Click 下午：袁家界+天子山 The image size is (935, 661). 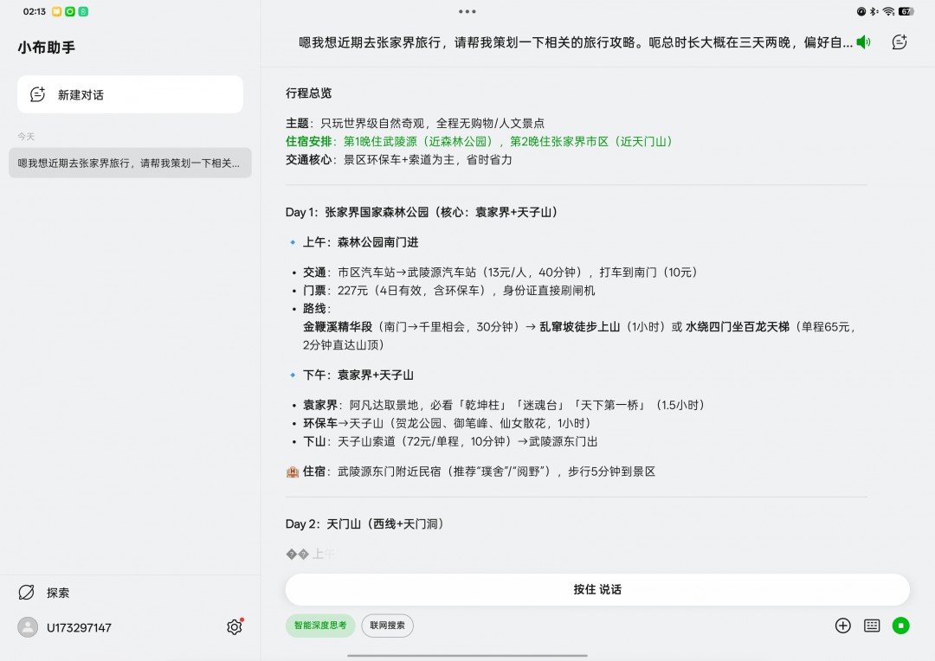point(358,375)
